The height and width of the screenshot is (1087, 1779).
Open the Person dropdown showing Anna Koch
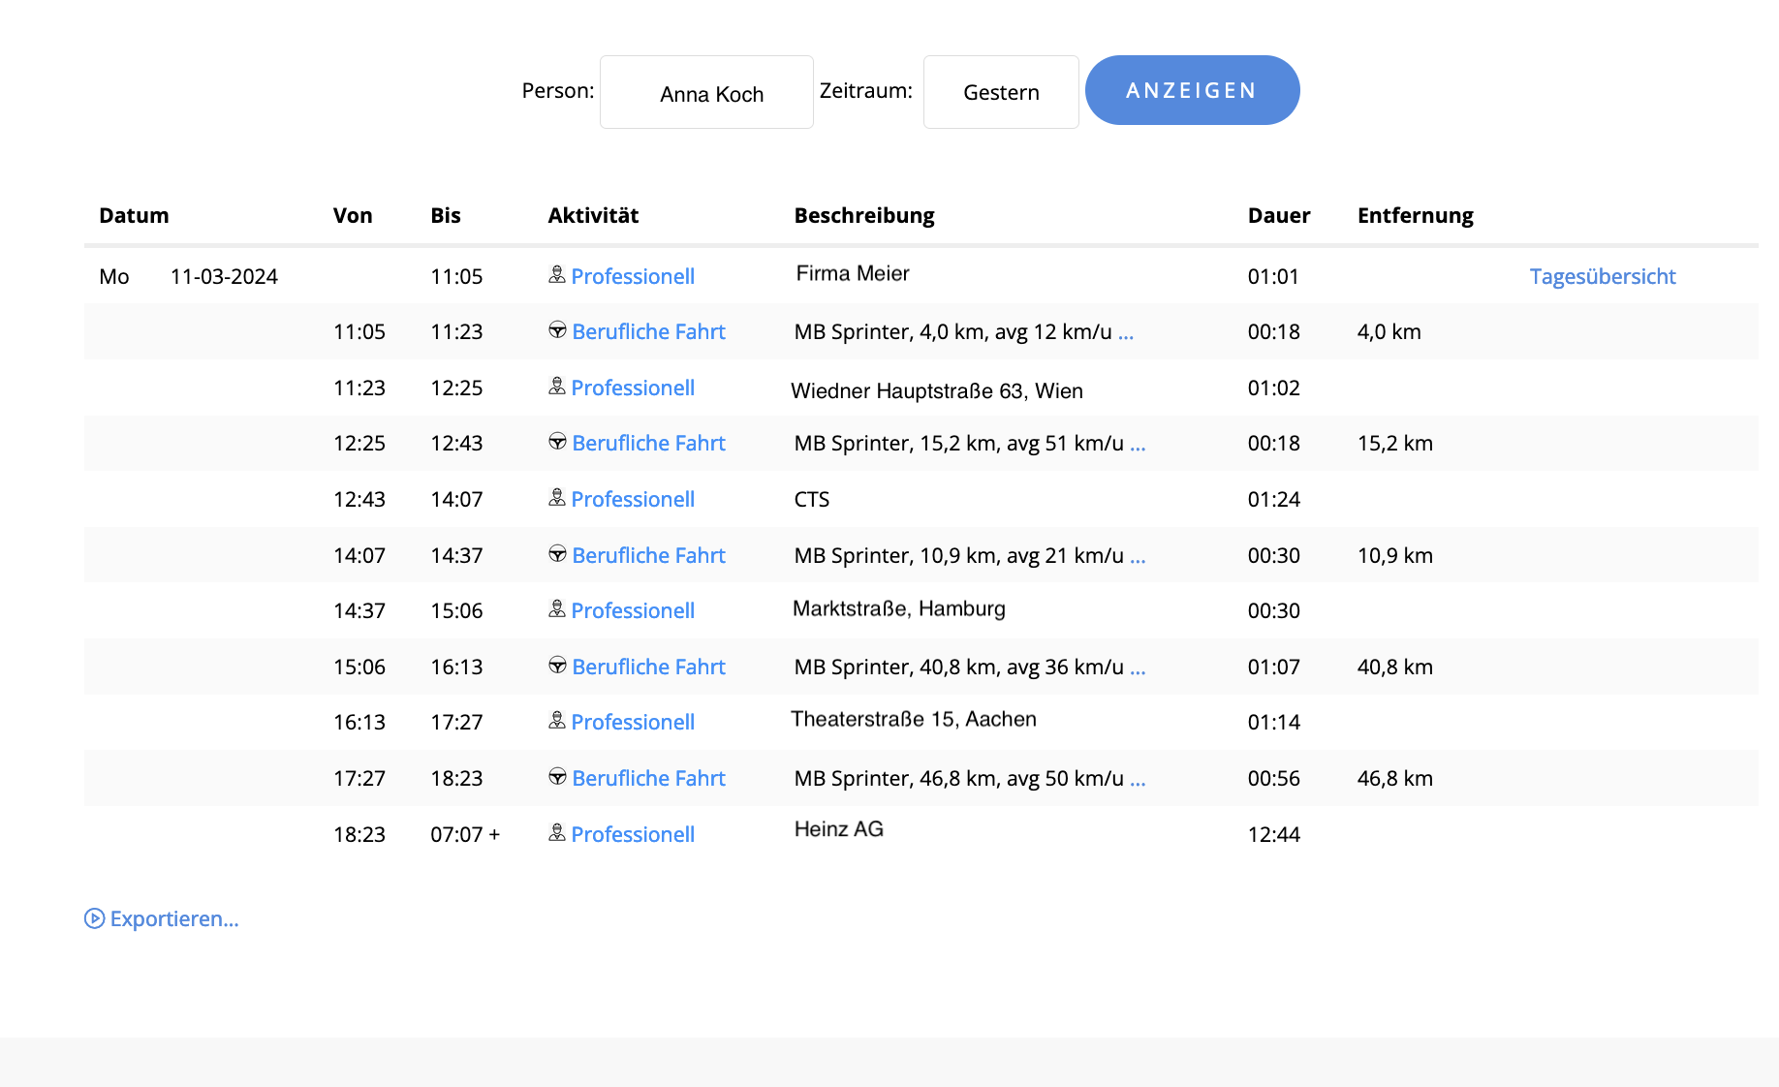(x=706, y=93)
